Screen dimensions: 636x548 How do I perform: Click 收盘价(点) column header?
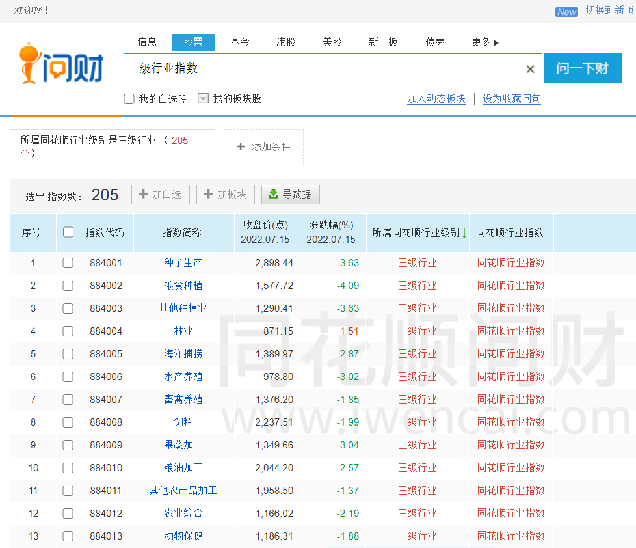click(x=266, y=232)
